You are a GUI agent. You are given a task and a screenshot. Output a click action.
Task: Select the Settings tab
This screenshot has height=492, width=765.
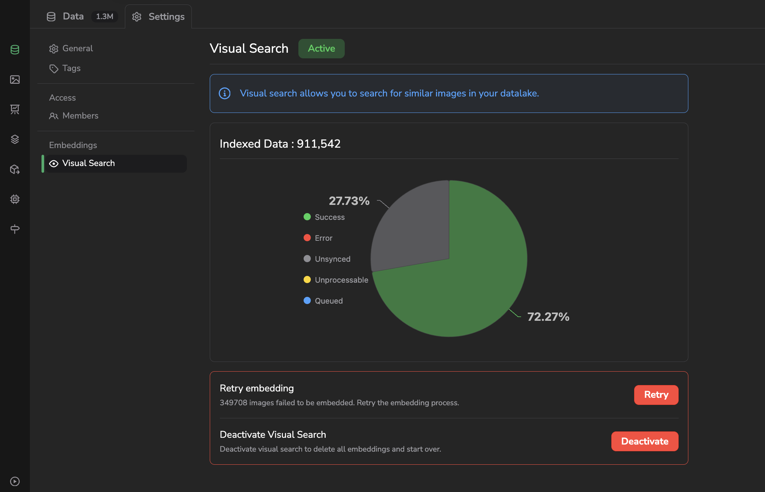pos(159,17)
